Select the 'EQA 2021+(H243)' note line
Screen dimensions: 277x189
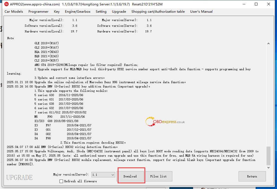[x=47, y=52]
